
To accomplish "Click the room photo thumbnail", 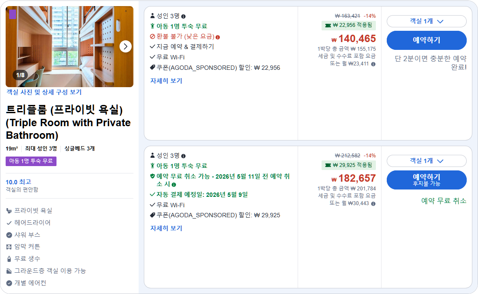I will pos(70,46).
